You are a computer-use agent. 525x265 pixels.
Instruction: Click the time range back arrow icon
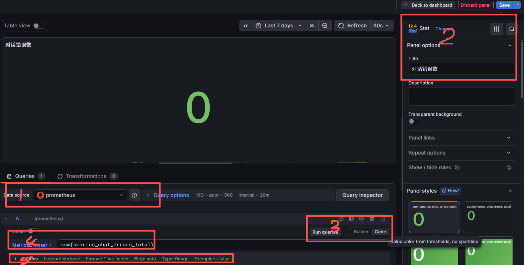[x=245, y=26]
